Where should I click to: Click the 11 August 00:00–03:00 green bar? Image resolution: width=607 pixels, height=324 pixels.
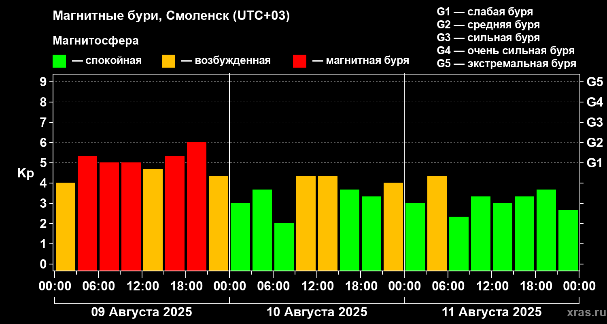415,237
